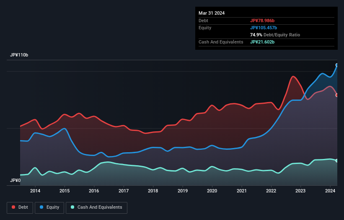Click the 2017 x-axis label
This screenshot has width=344, height=220.
coord(124,191)
